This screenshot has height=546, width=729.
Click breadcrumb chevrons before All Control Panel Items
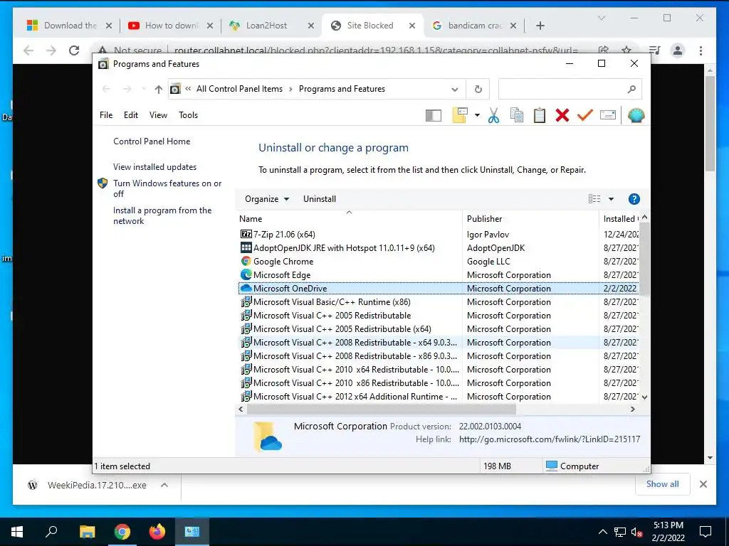[x=188, y=89]
